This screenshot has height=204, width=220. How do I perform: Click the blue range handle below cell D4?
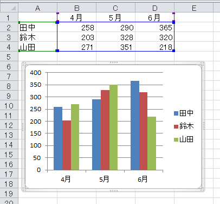point(173,51)
